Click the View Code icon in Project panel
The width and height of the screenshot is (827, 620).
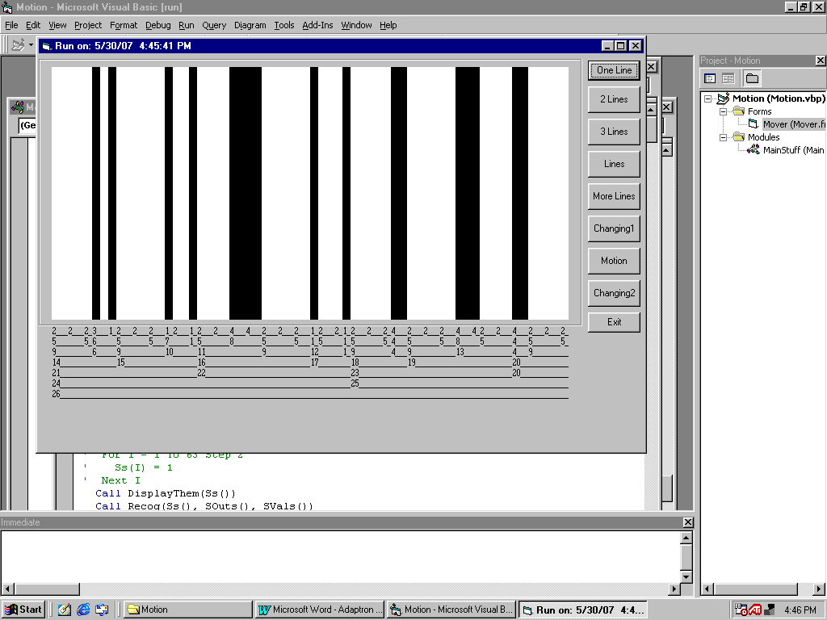(710, 78)
